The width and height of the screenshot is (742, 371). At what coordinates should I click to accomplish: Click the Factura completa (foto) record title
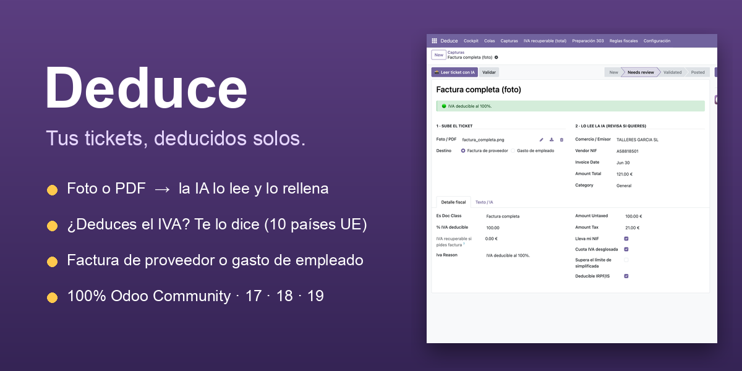(479, 90)
